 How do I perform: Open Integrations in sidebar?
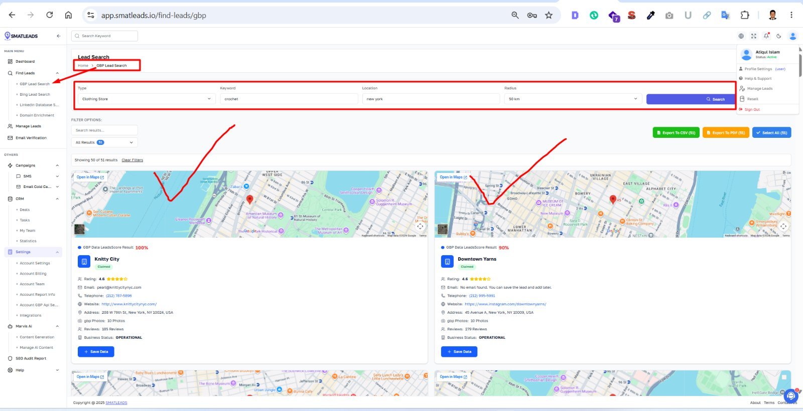pyautogui.click(x=30, y=316)
